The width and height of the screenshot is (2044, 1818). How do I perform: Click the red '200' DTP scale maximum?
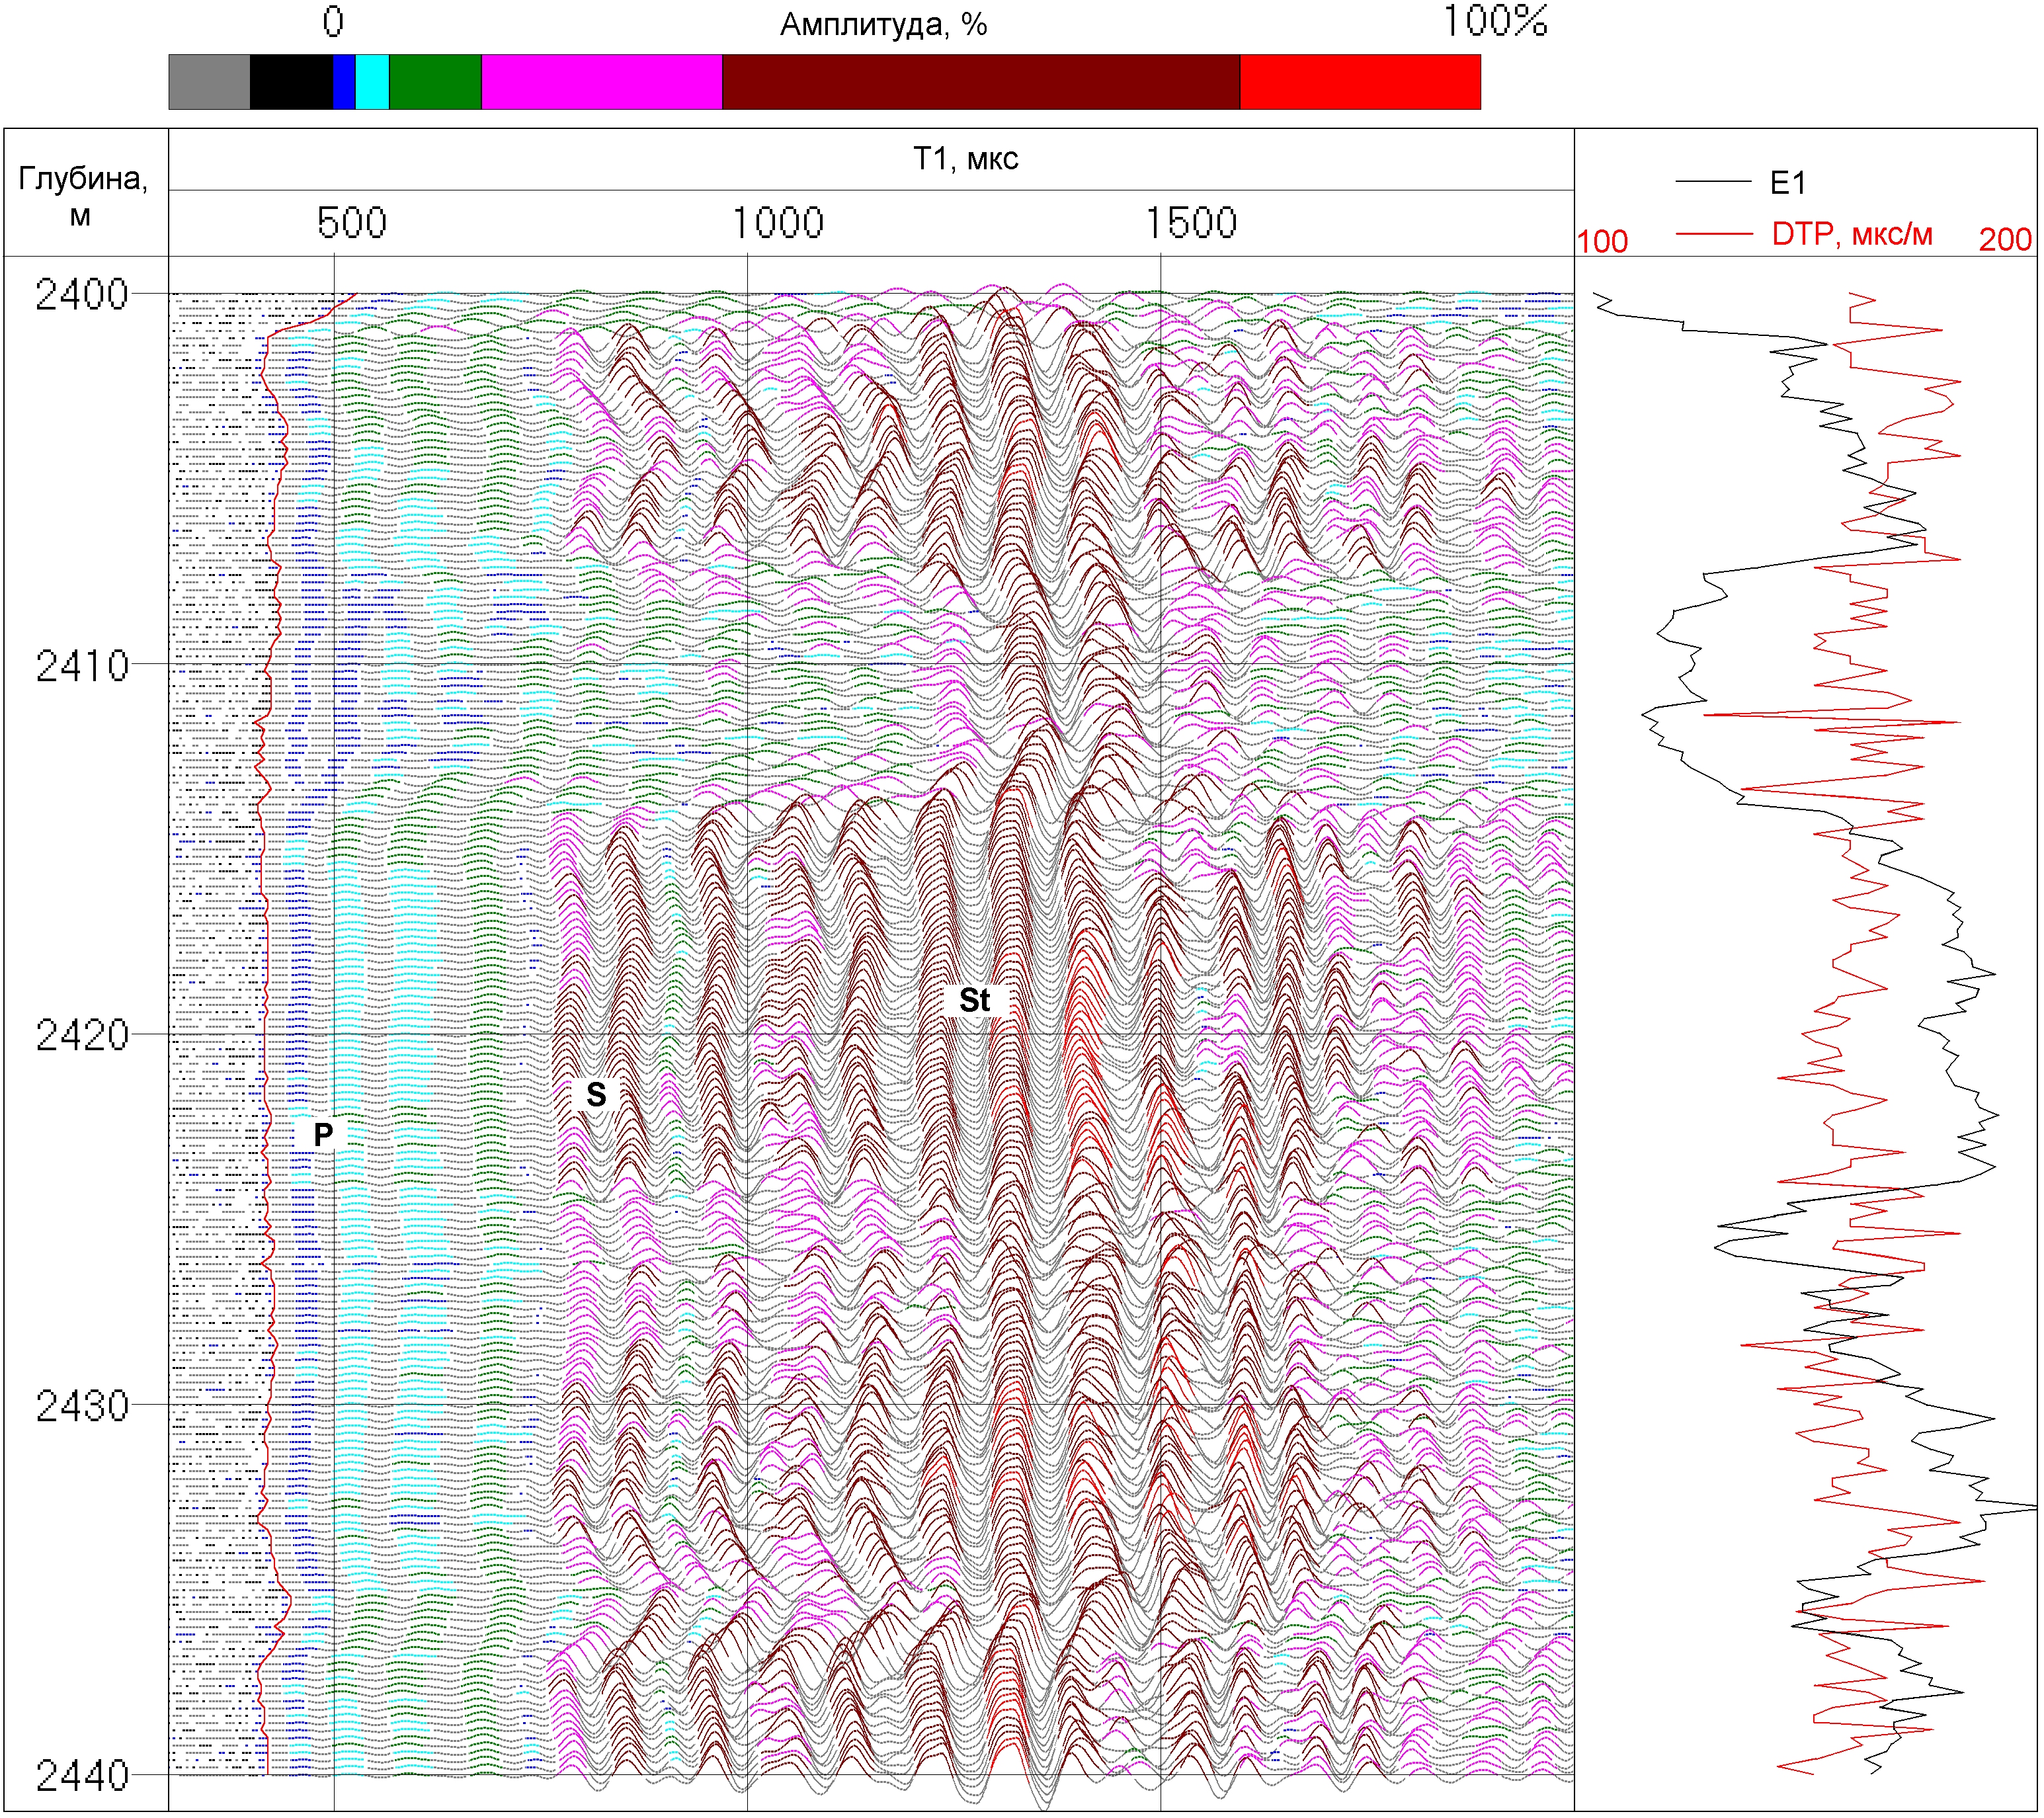pyautogui.click(x=2006, y=240)
